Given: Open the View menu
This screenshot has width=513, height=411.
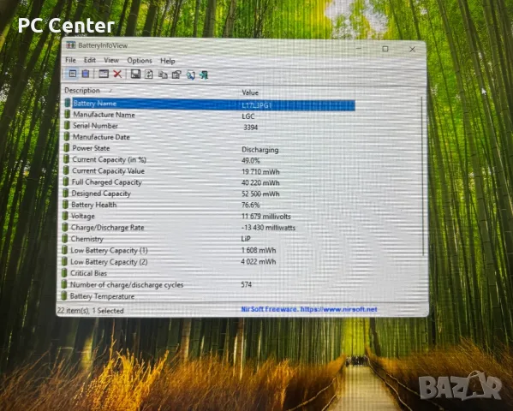Looking at the screenshot, I should [111, 60].
